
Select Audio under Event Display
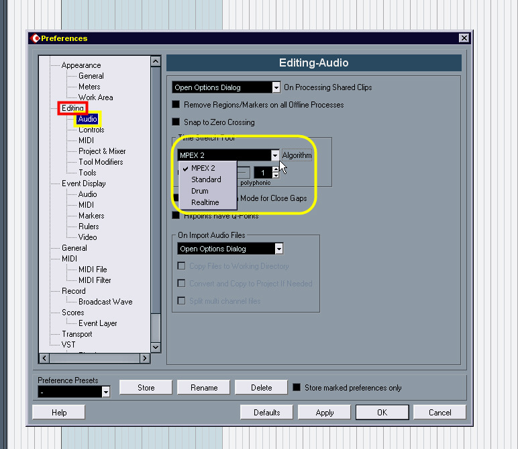click(x=87, y=194)
